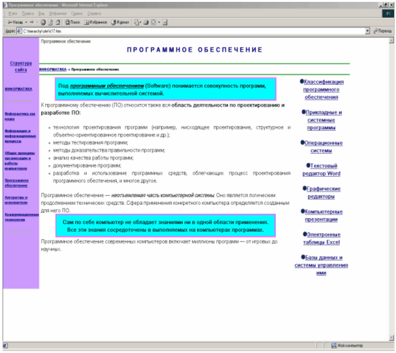Open the Избранное (Favorites) toolbar button
The width and height of the screenshot is (396, 353).
[x=95, y=22]
